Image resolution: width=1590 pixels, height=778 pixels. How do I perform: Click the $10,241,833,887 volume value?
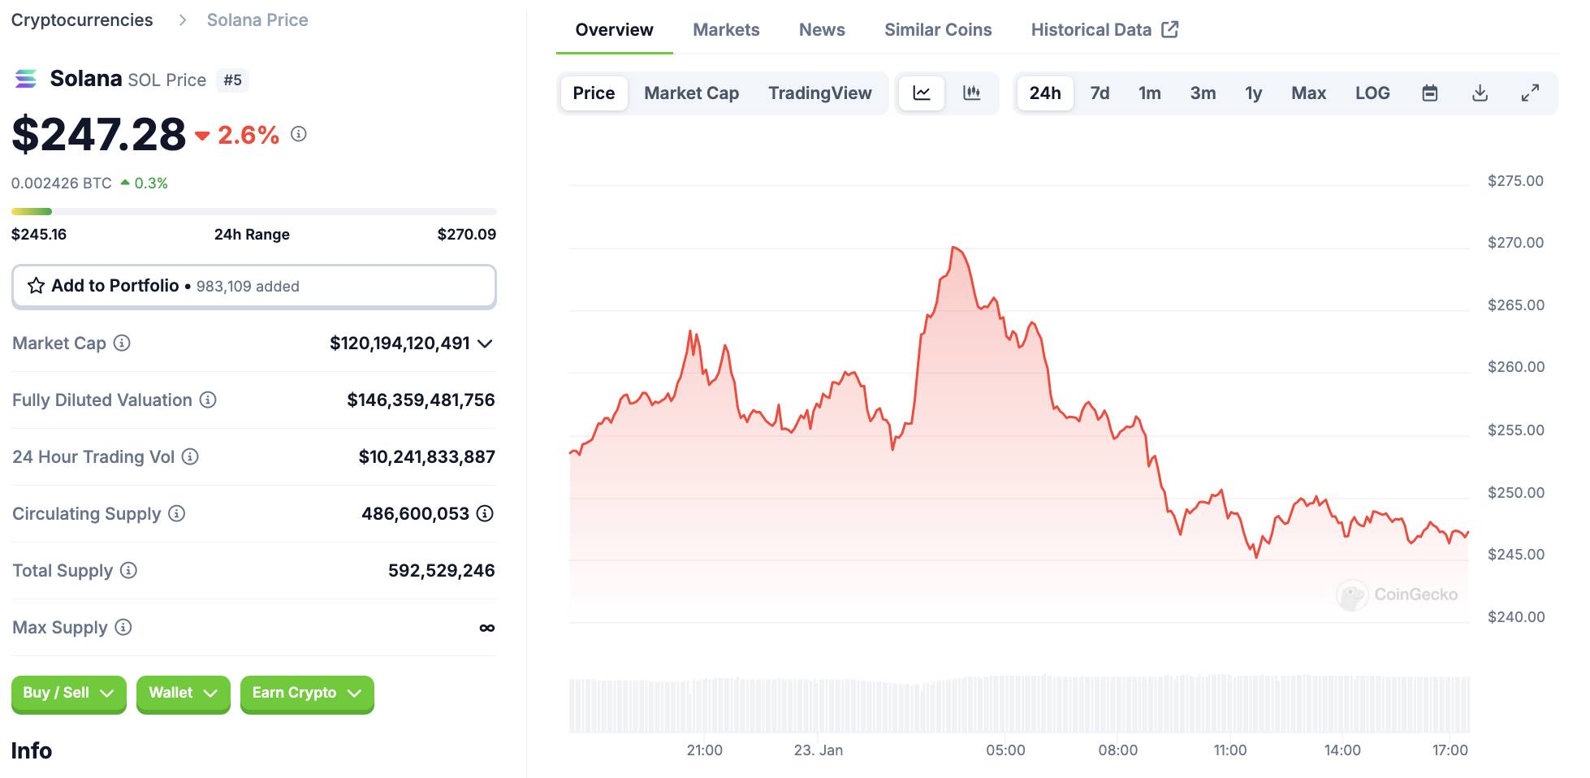coord(427,457)
